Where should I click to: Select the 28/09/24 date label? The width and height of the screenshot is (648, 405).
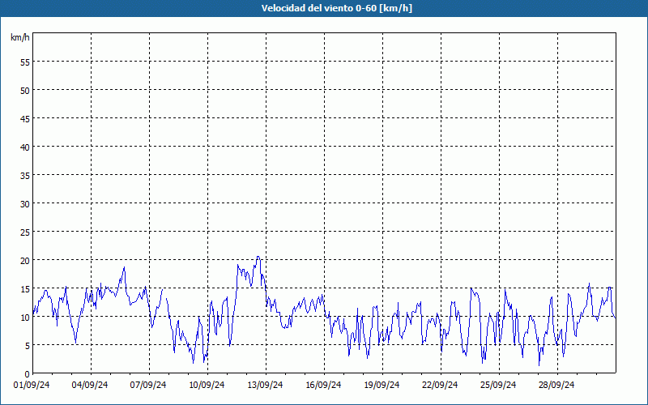(x=556, y=385)
